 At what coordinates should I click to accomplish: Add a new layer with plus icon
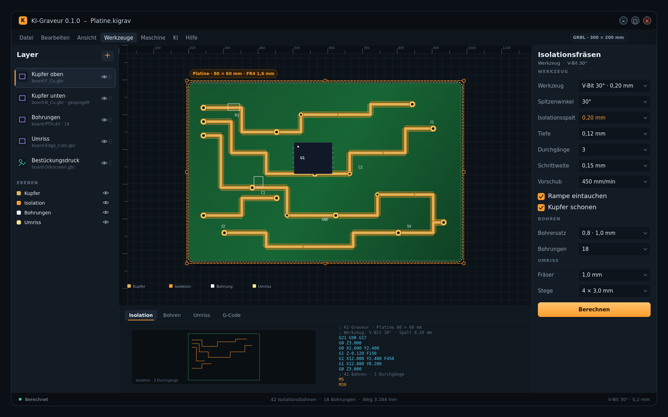point(108,55)
